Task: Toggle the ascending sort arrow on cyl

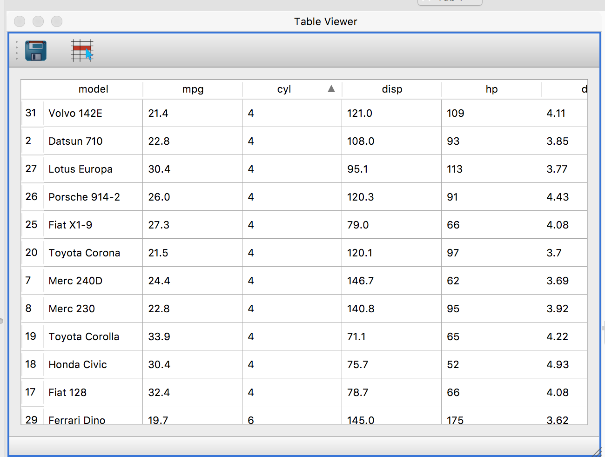Action: click(331, 88)
